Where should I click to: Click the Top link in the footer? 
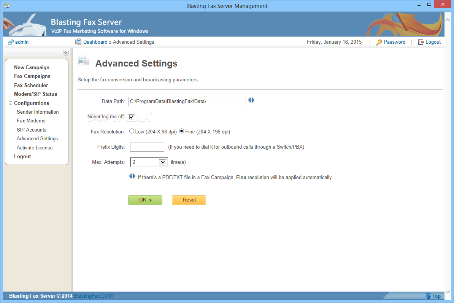[x=436, y=296]
